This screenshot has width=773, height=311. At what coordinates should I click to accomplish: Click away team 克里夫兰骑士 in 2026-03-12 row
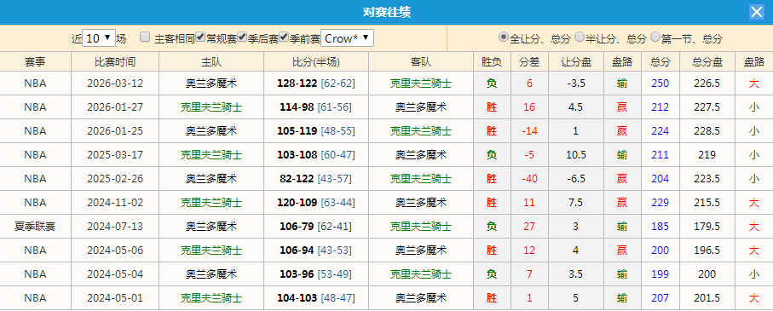421,84
